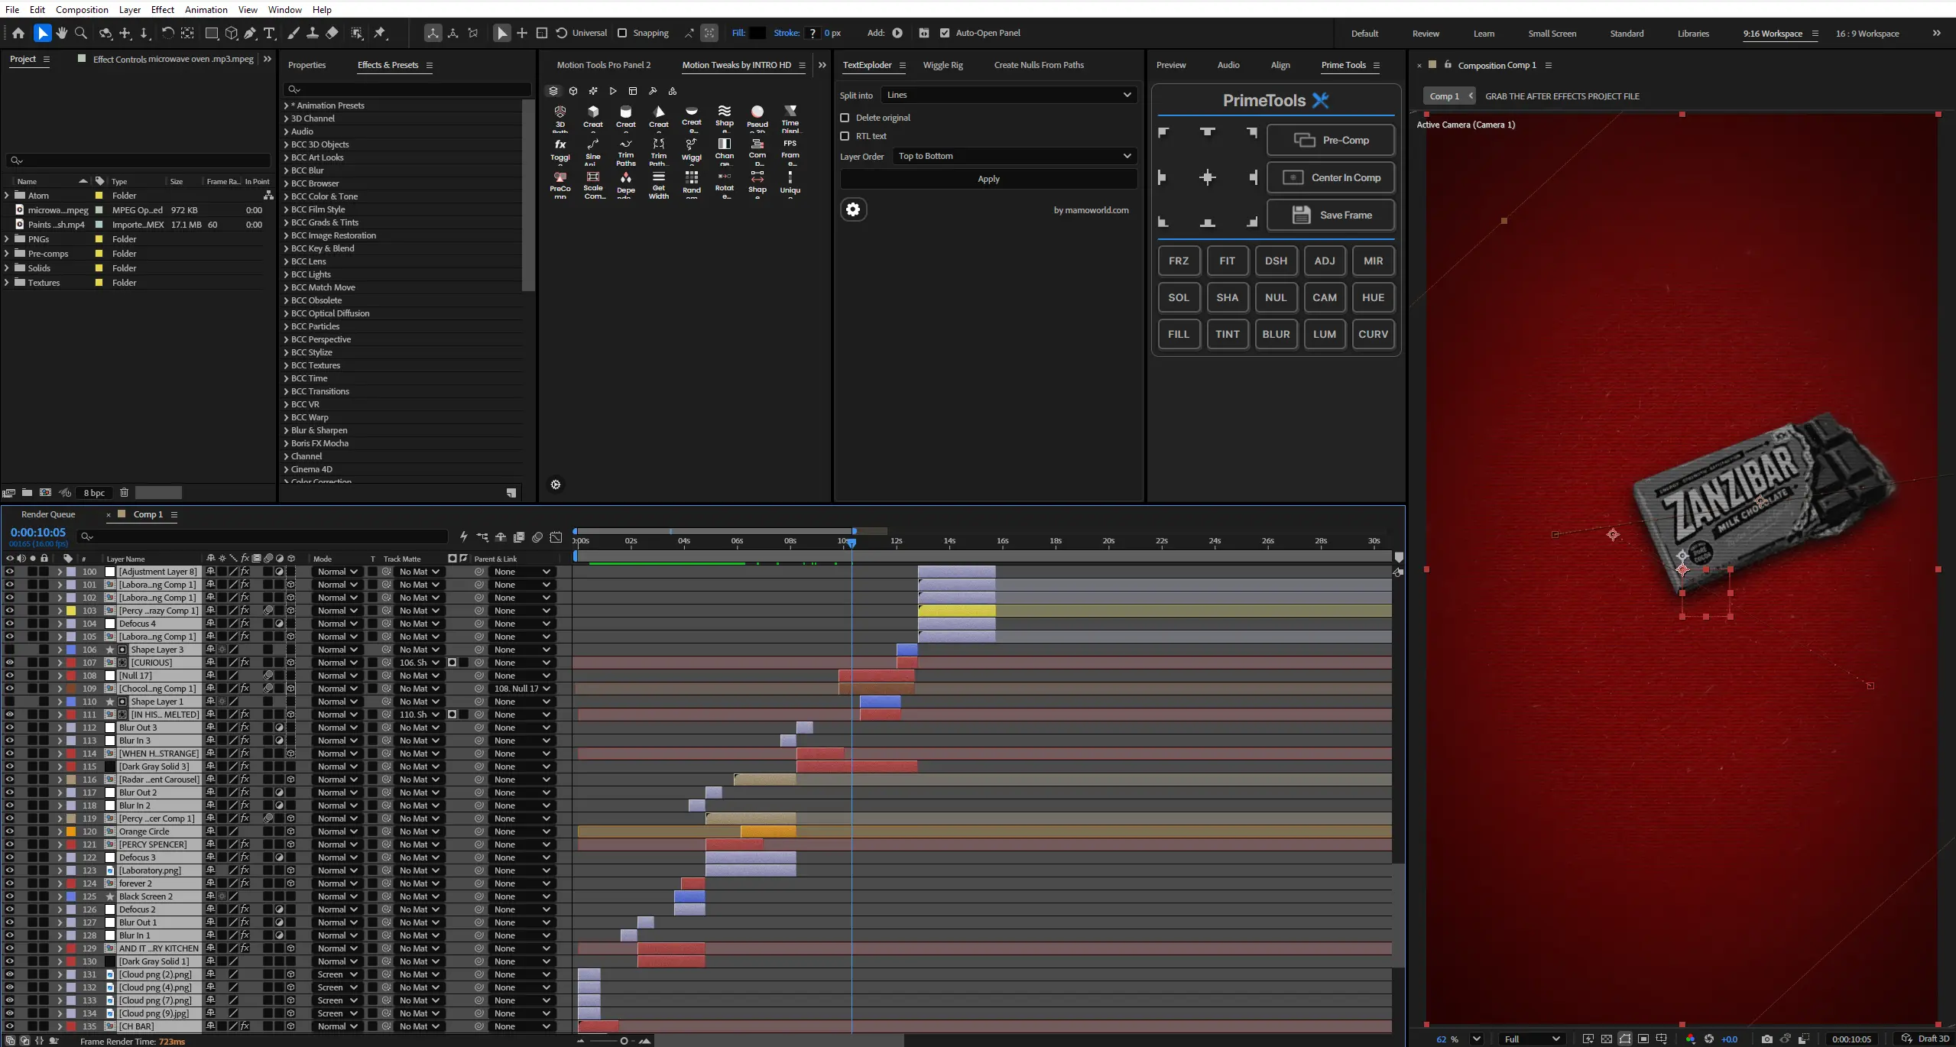Open TextExploder settings gear icon
The width and height of the screenshot is (1956, 1047).
coord(853,209)
